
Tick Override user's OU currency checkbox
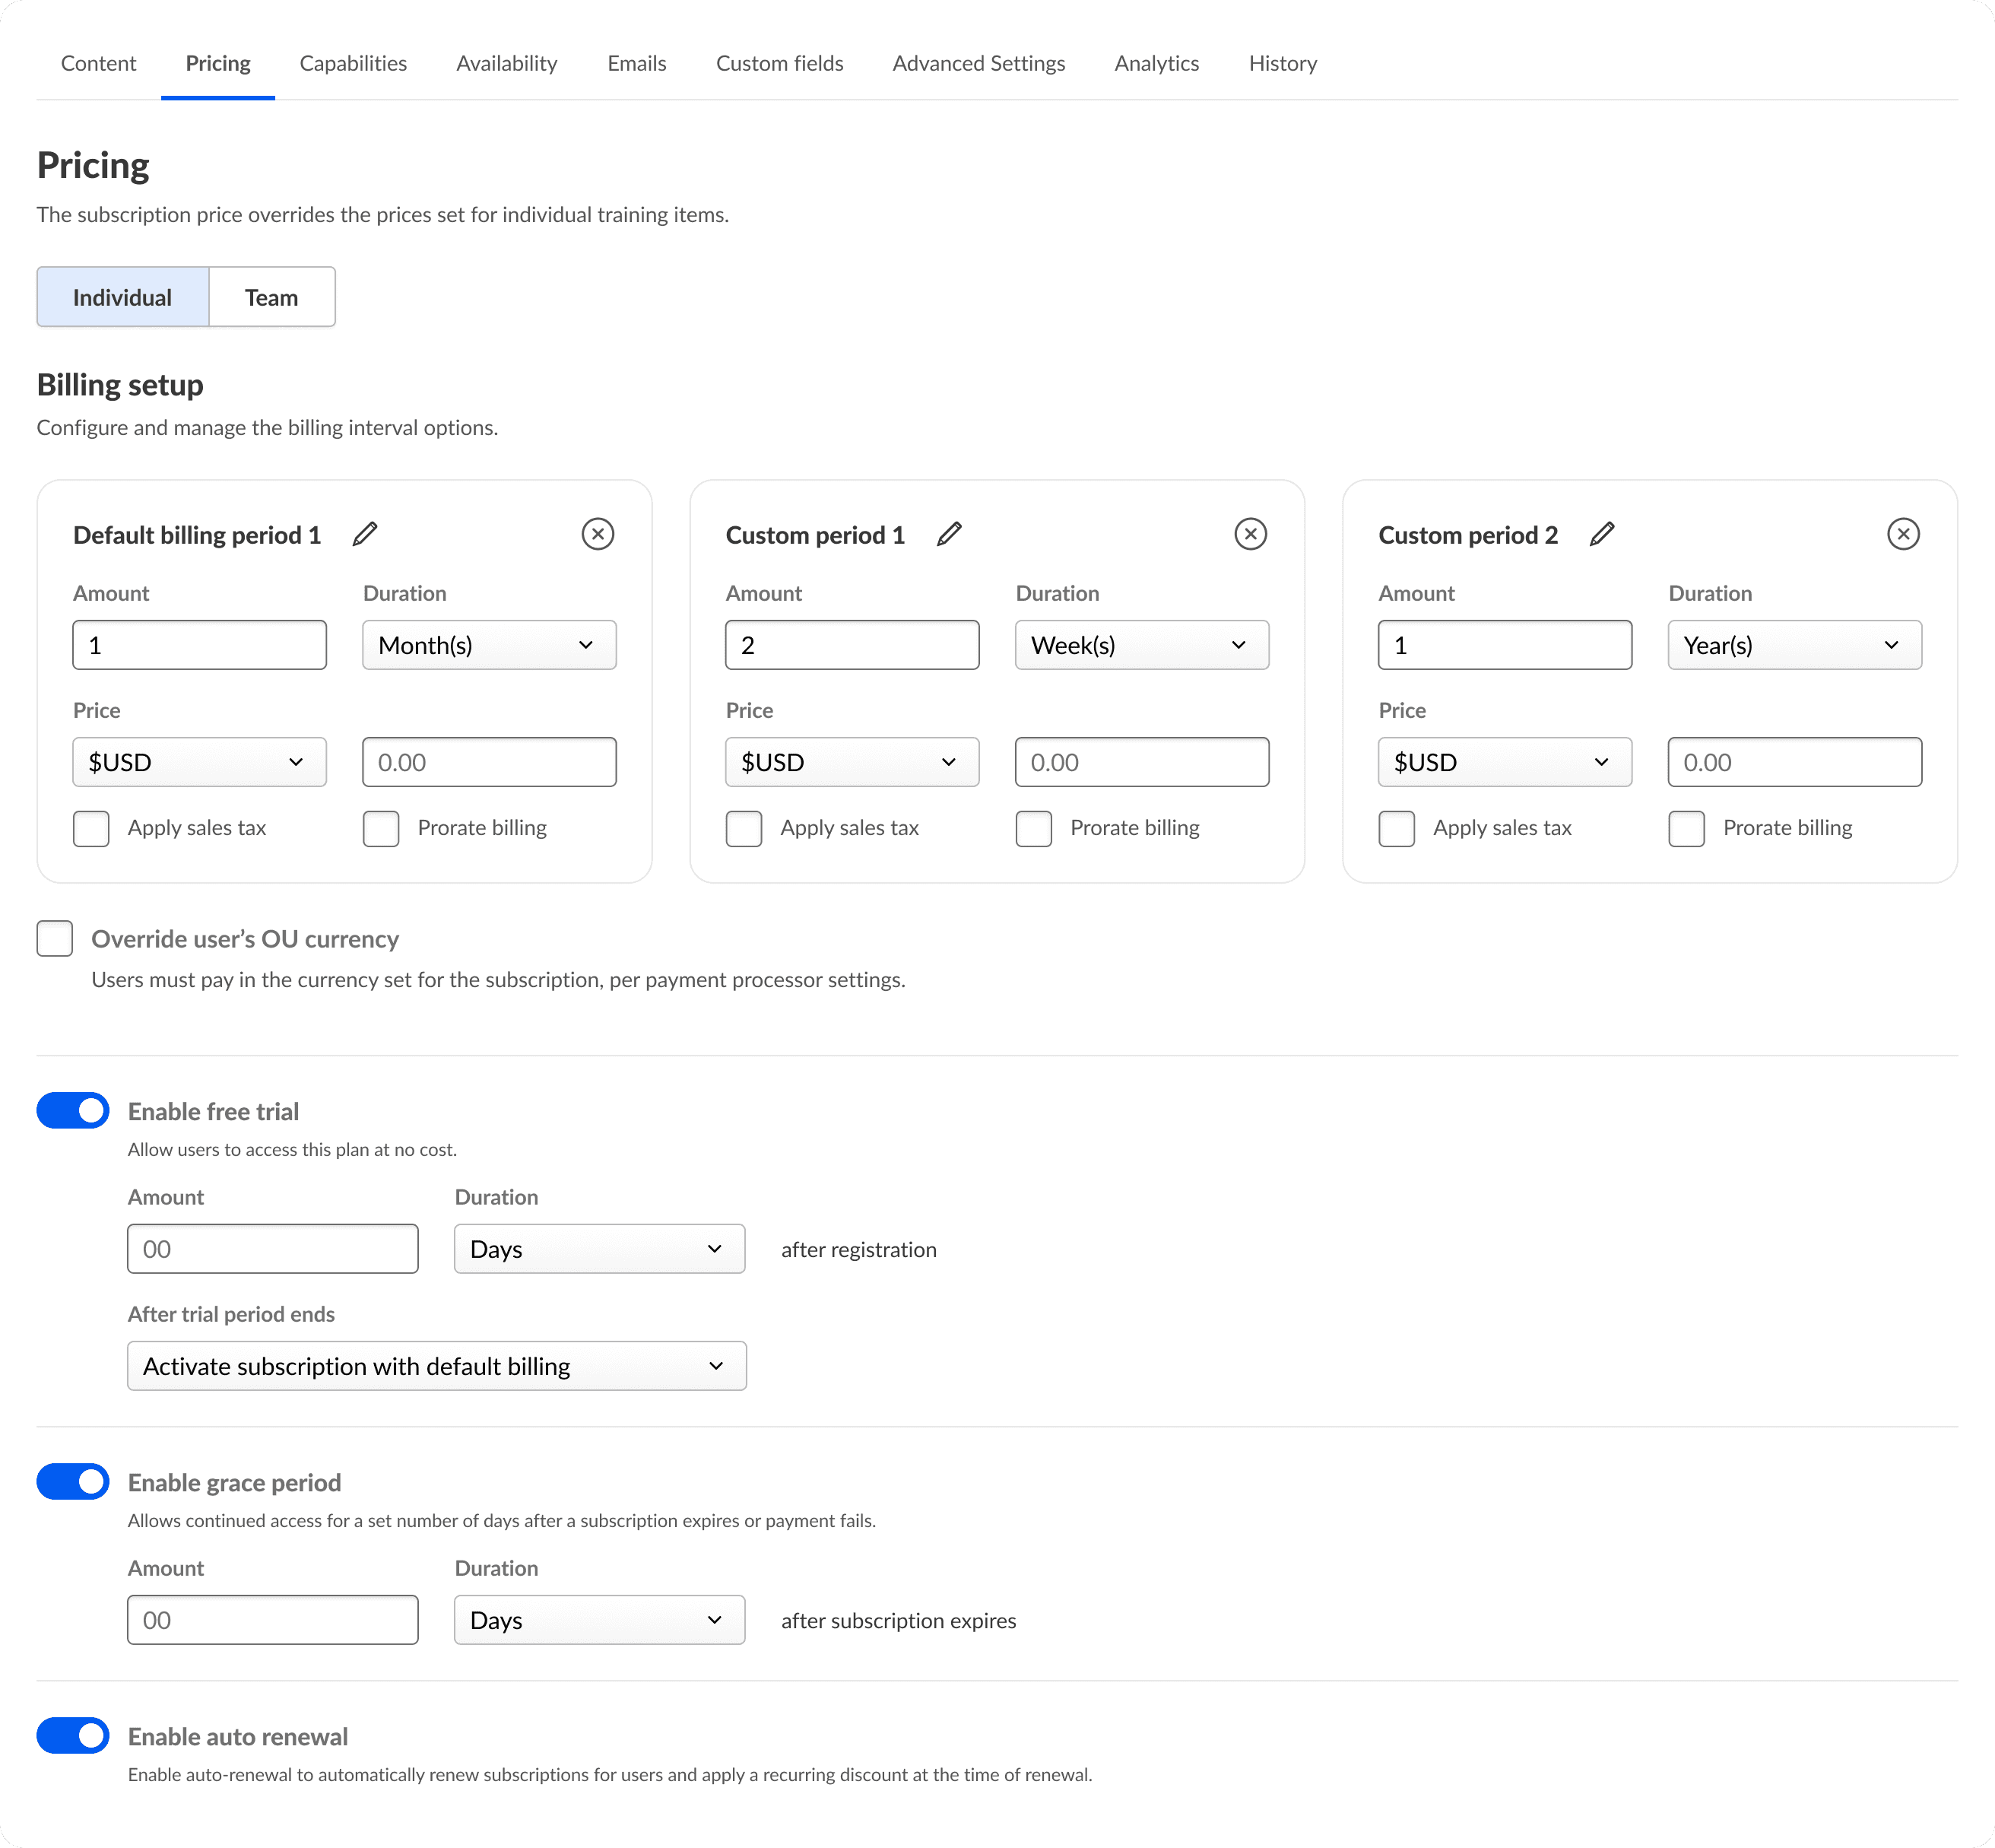click(x=55, y=939)
